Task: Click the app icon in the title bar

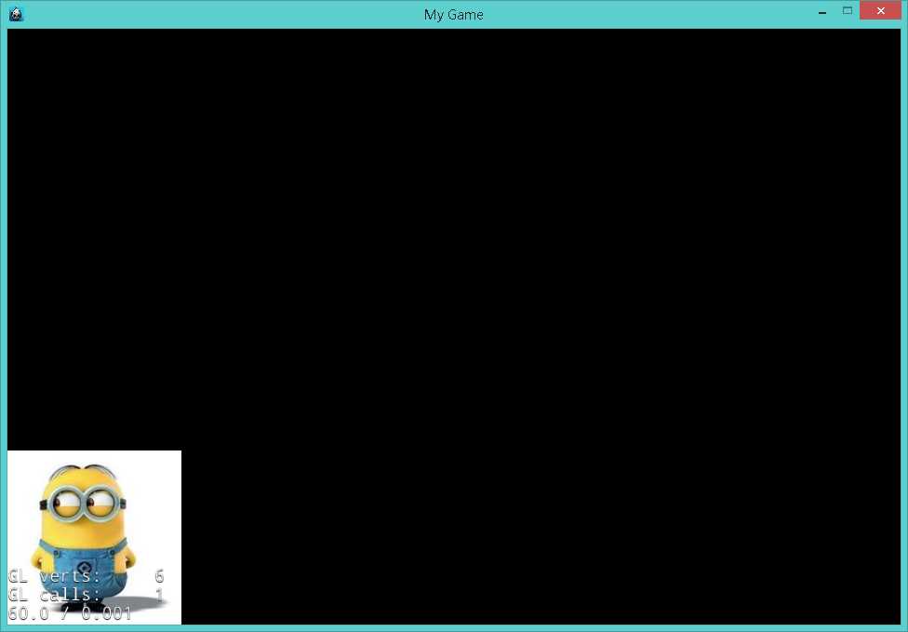Action: tap(16, 14)
